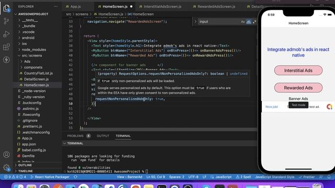Change encoding via UTF-8 status item
Screen dimensions: 335x188
[x=193, y=177]
